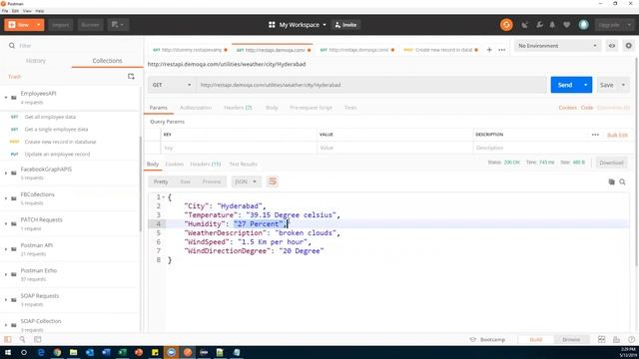This screenshot has height=359, width=639.
Task: Click the two-pane layout icon
Action: pyautogui.click(x=601, y=339)
